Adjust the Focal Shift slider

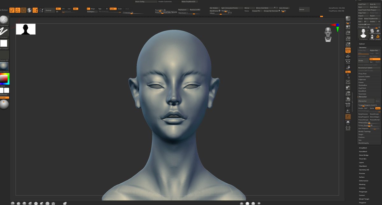coord(166,10)
